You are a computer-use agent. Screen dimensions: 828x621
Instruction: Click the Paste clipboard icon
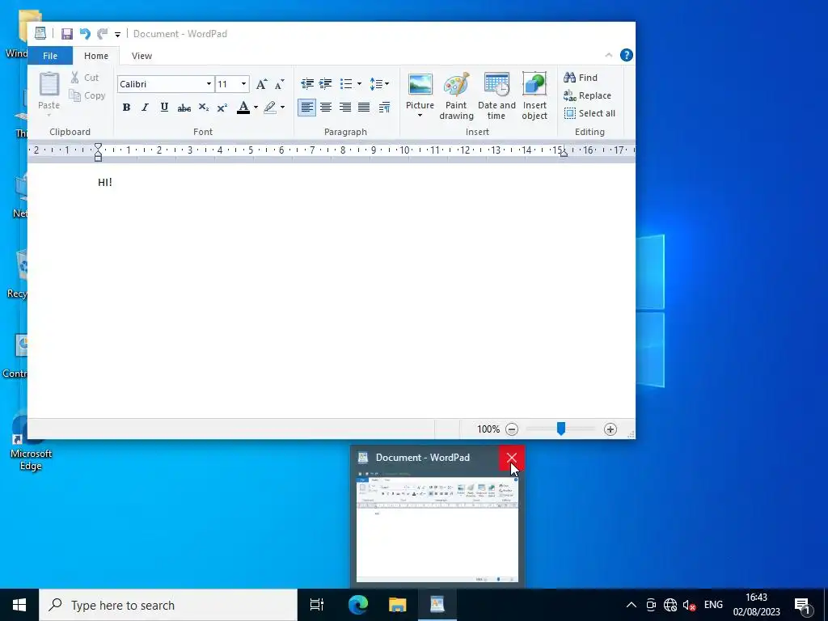[x=49, y=84]
